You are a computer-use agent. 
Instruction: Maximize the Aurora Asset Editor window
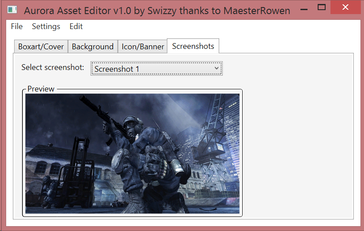[x=322, y=7]
